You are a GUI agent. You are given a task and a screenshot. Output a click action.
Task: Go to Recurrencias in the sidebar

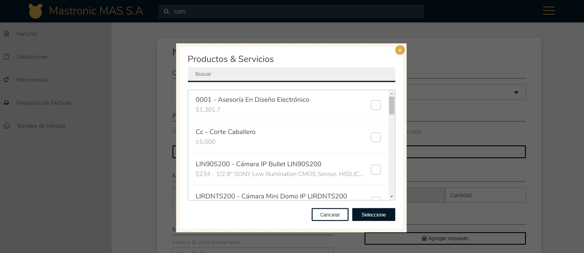coord(32,80)
